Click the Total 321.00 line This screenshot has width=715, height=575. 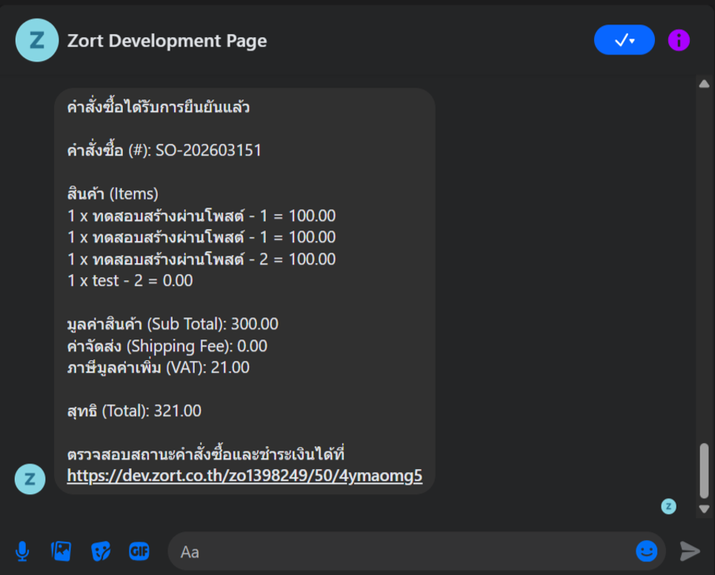[134, 411]
